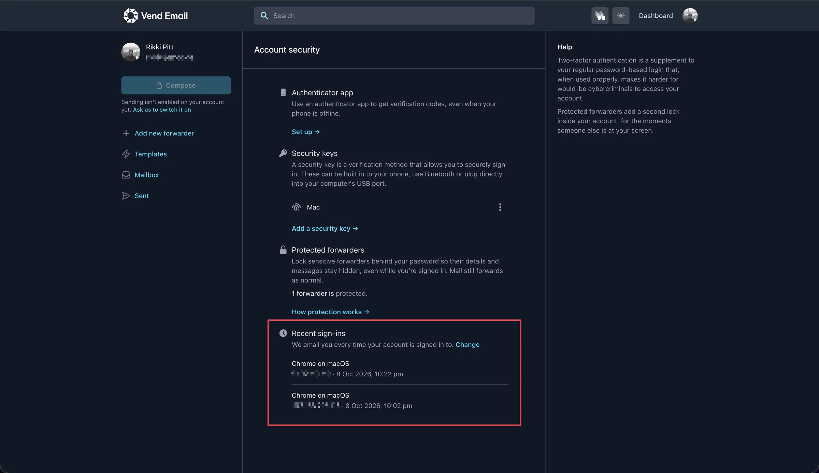Click the Rikki Pitt name
This screenshot has width=819, height=473.
click(159, 47)
